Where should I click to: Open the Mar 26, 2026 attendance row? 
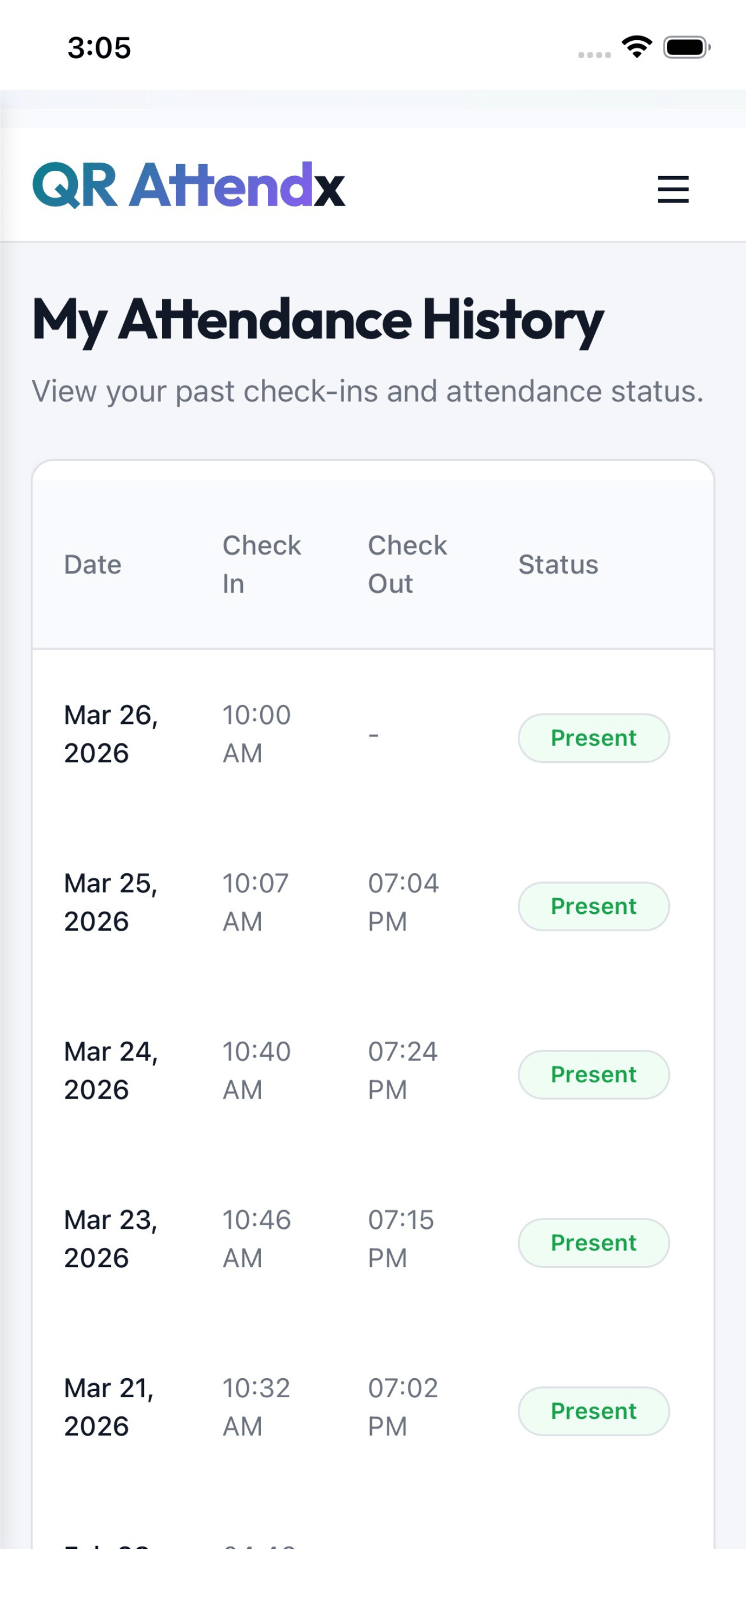click(374, 734)
